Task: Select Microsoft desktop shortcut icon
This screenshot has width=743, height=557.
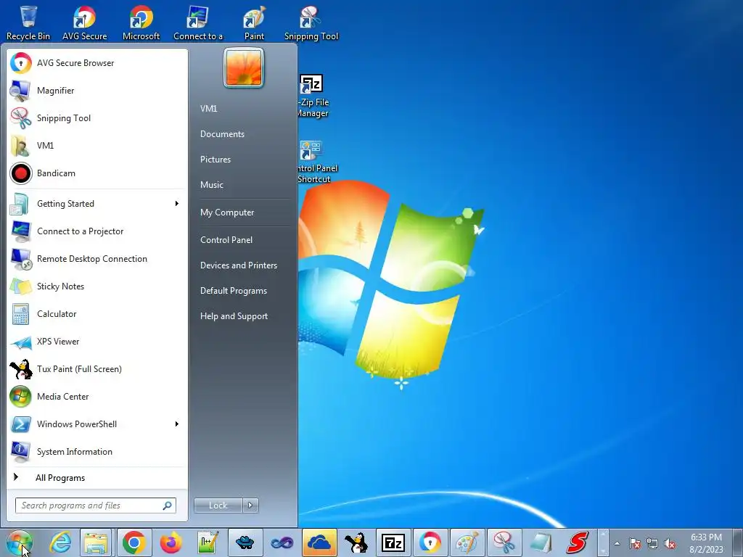Action: pos(141,22)
